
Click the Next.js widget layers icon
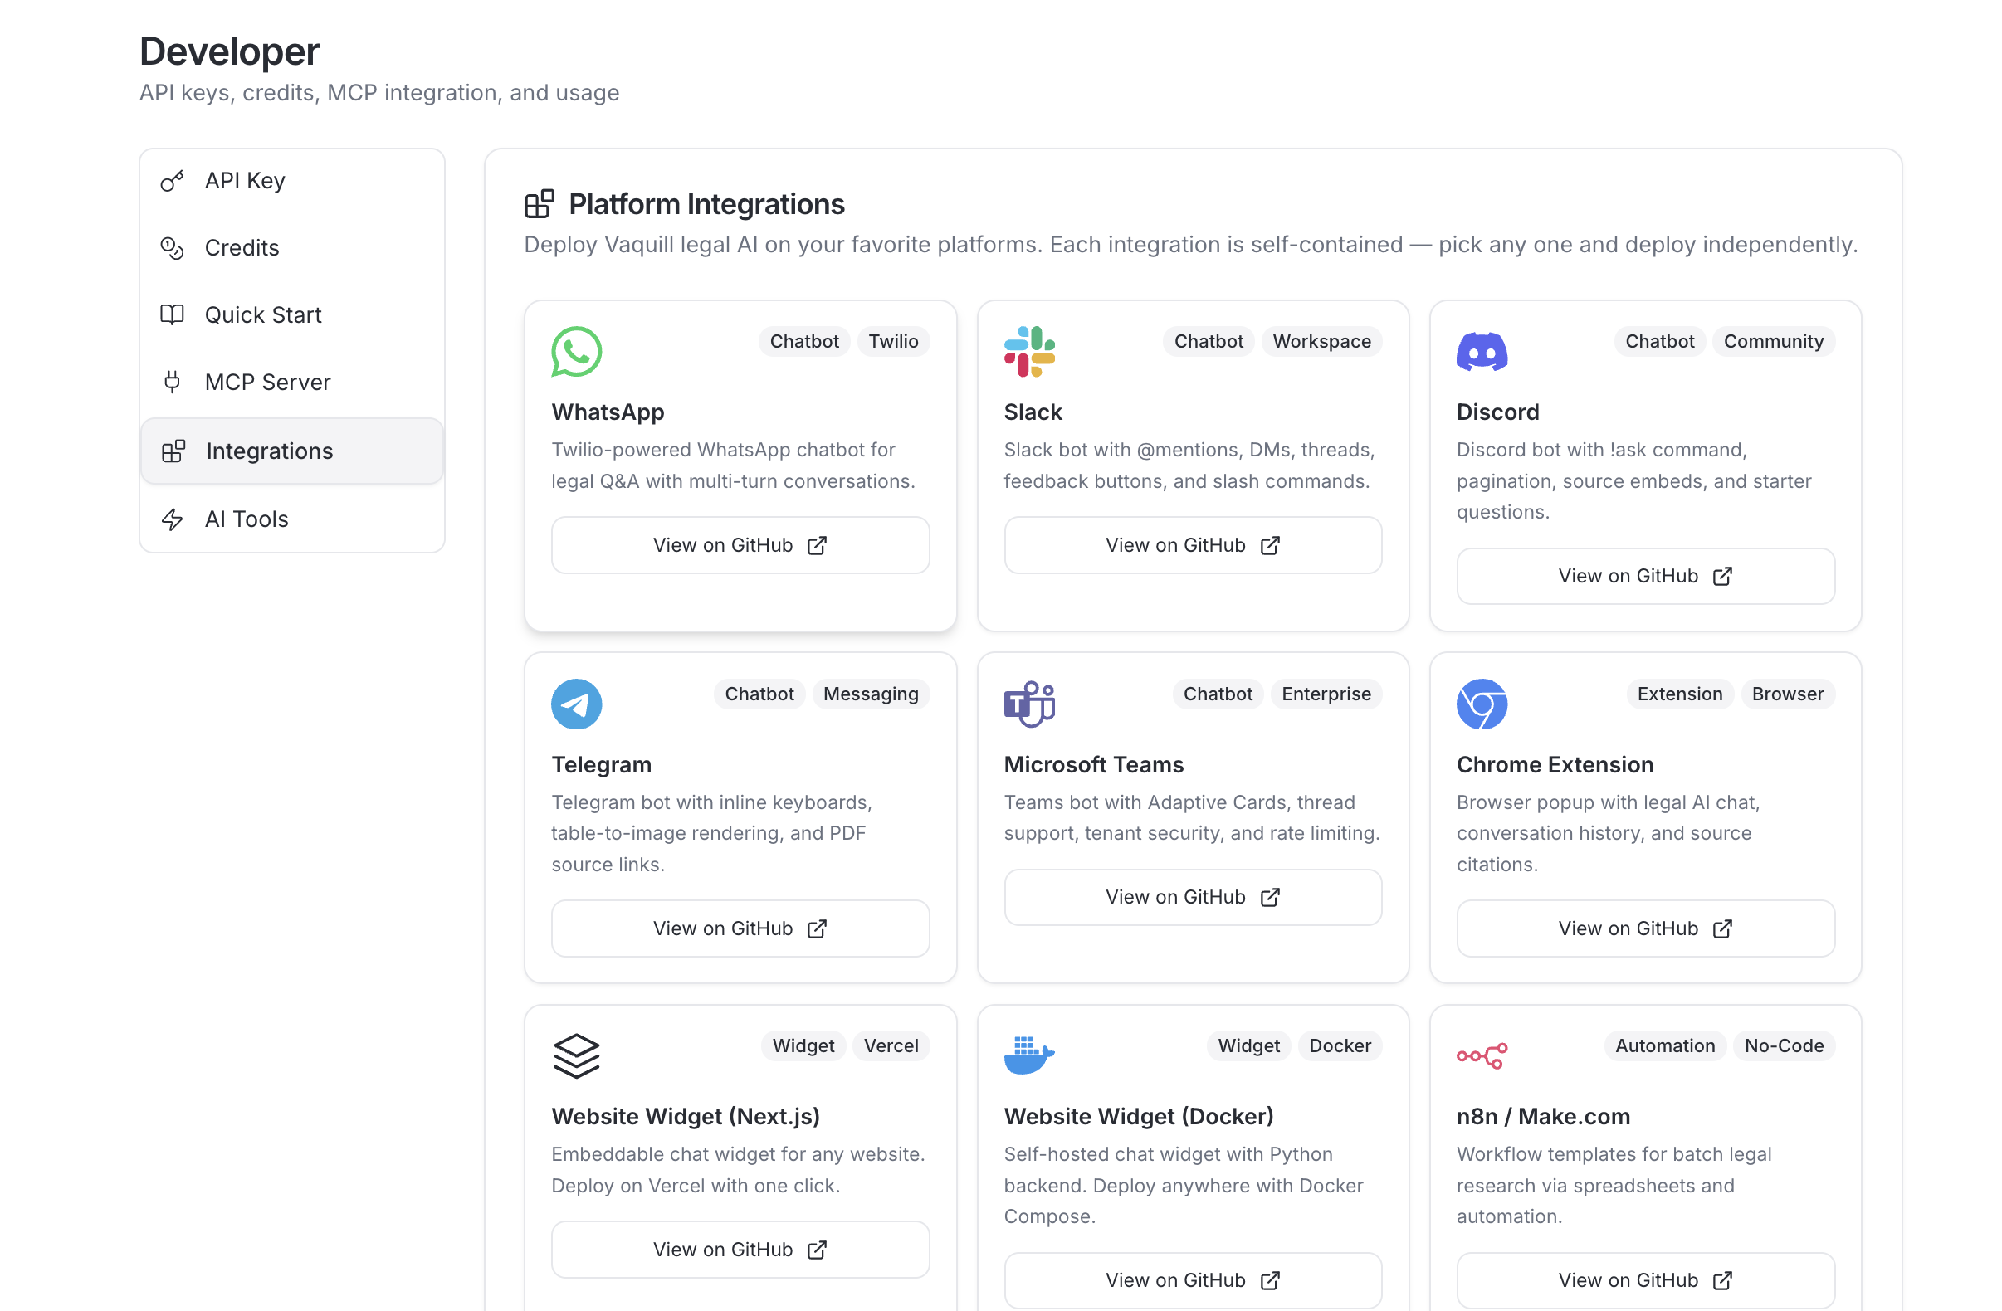(x=576, y=1055)
